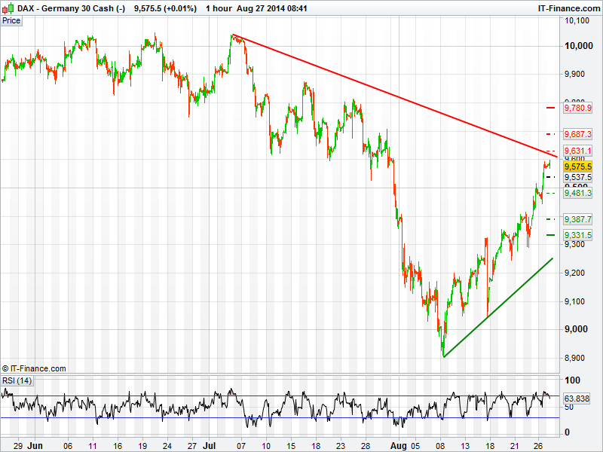Viewport: 603px width, 452px height.
Task: Click the candlestick icon beside DAX title
Action: pyautogui.click(x=8, y=8)
